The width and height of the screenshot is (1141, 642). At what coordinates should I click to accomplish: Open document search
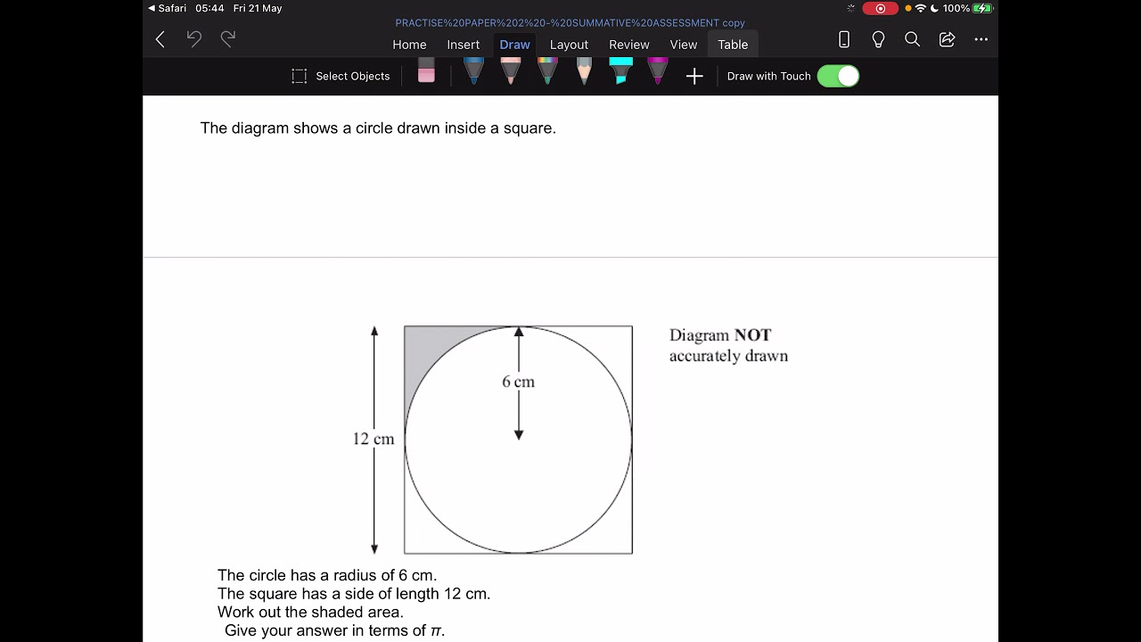pyautogui.click(x=912, y=39)
